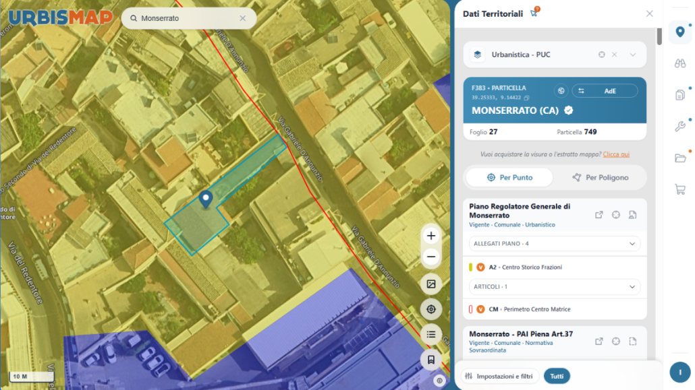Click the URBISMAP logo
Image resolution: width=695 pixels, height=390 pixels.
click(x=60, y=18)
